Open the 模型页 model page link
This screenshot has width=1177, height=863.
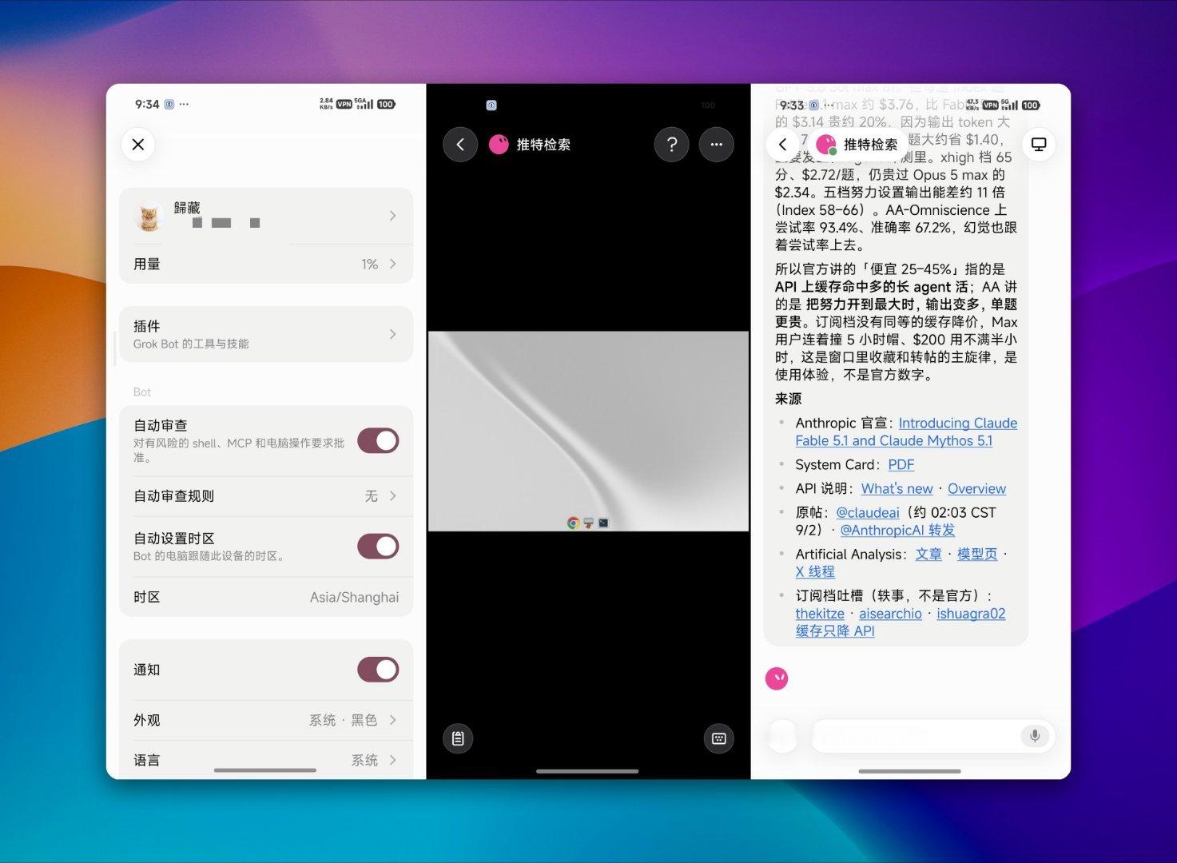[977, 554]
